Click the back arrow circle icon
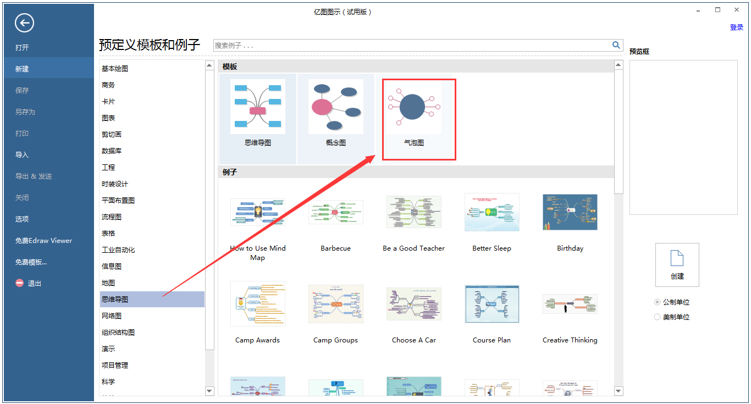Image resolution: width=751 pixels, height=404 pixels. point(25,23)
